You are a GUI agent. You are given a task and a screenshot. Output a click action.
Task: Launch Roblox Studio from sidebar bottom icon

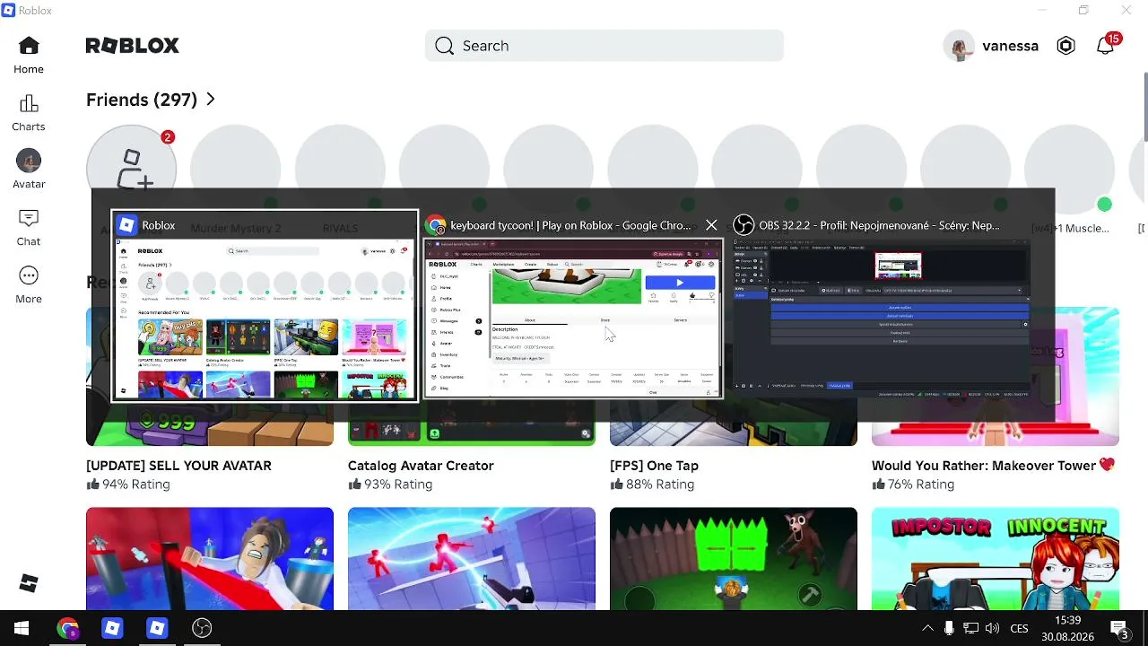(x=29, y=583)
